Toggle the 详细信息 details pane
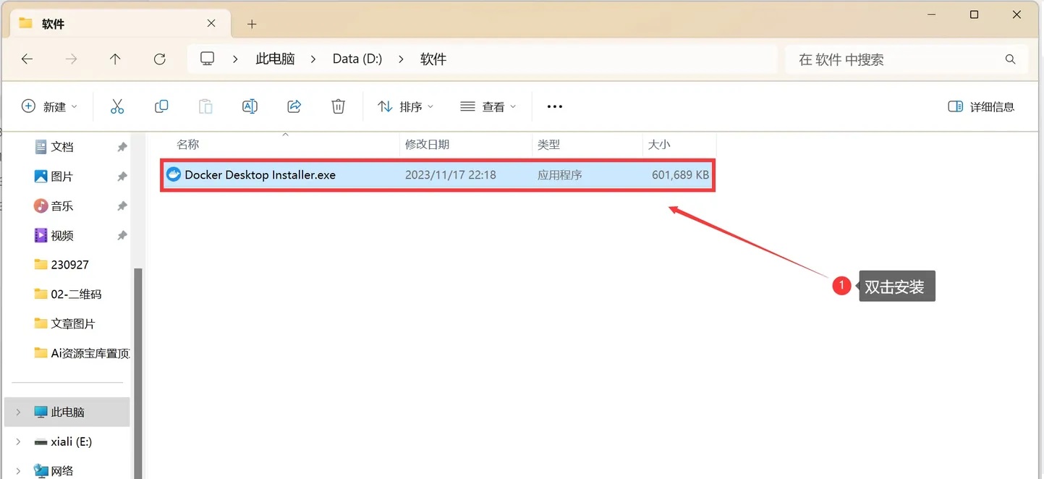 (981, 106)
